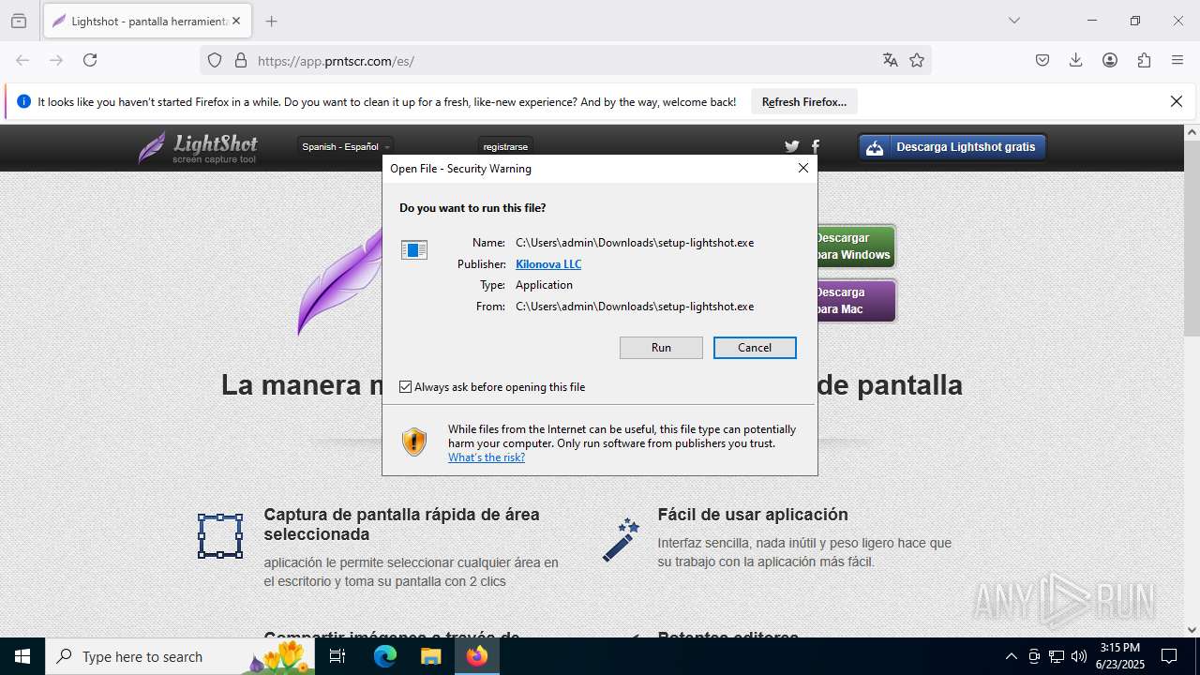Click the warning shield icon in dialog
Image resolution: width=1200 pixels, height=675 pixels.
414,442
